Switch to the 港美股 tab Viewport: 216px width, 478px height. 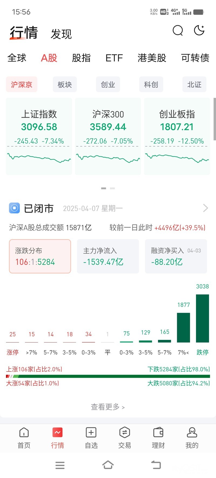[x=152, y=58]
